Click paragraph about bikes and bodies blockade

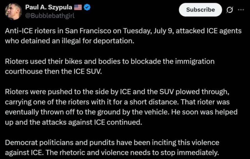coord(110,66)
